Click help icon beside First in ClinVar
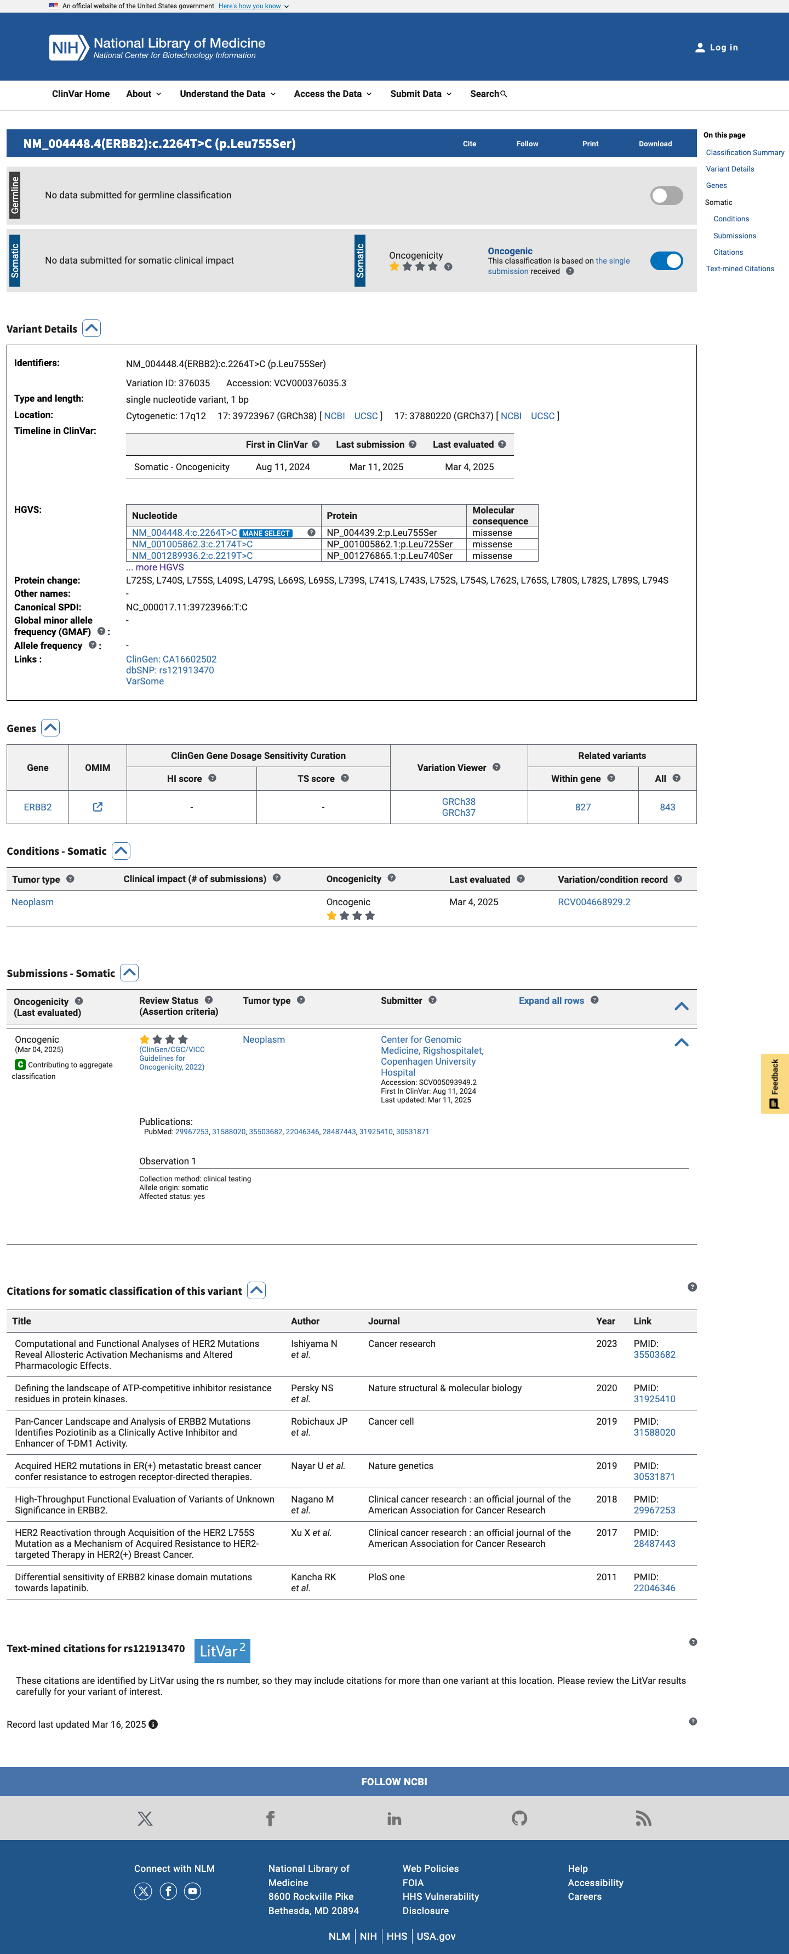The height and width of the screenshot is (1954, 789). pyautogui.click(x=316, y=444)
